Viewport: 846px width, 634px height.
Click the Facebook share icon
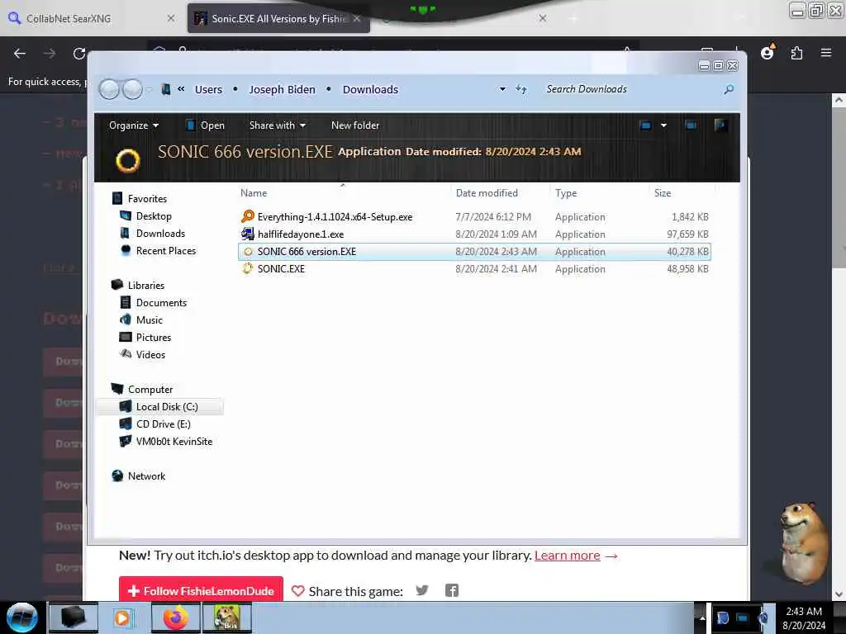(x=452, y=591)
